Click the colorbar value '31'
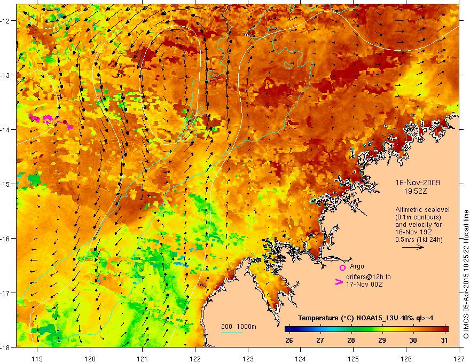The height and width of the screenshot is (363, 470). click(444, 340)
